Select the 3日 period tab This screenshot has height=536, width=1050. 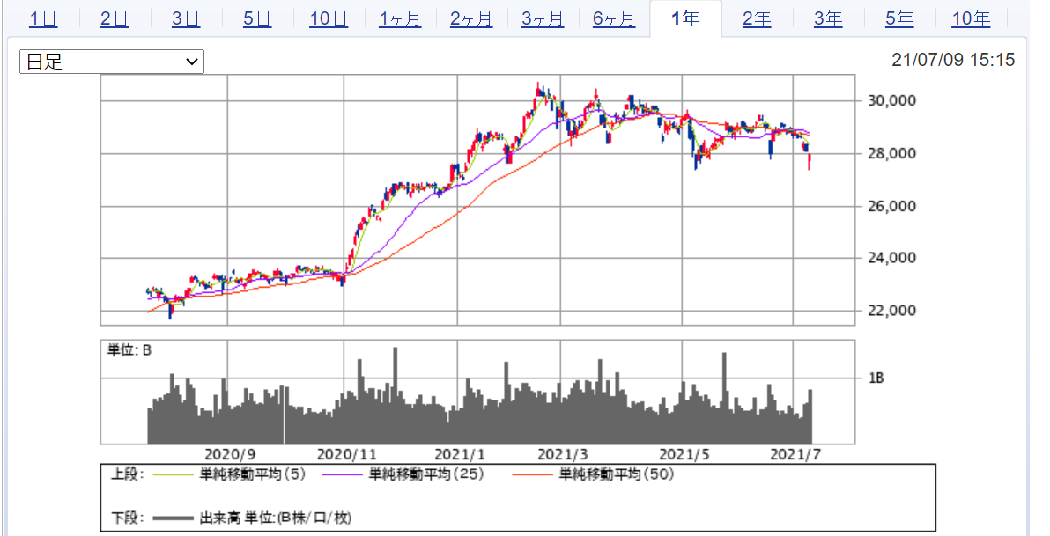186,18
